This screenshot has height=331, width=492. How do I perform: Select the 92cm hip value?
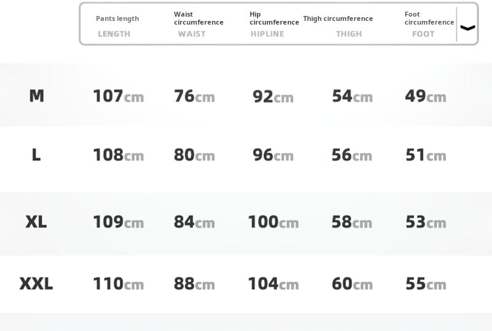273,96
